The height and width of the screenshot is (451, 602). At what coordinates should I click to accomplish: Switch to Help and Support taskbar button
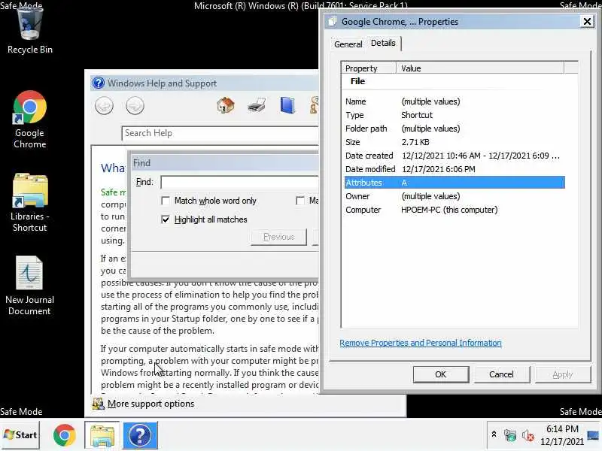tap(140, 435)
